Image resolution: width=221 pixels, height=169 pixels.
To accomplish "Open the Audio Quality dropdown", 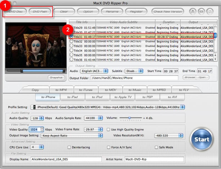I will click(37, 118).
